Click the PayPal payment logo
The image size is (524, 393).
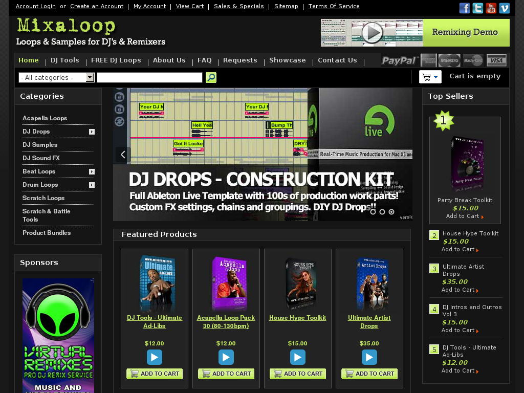point(399,60)
